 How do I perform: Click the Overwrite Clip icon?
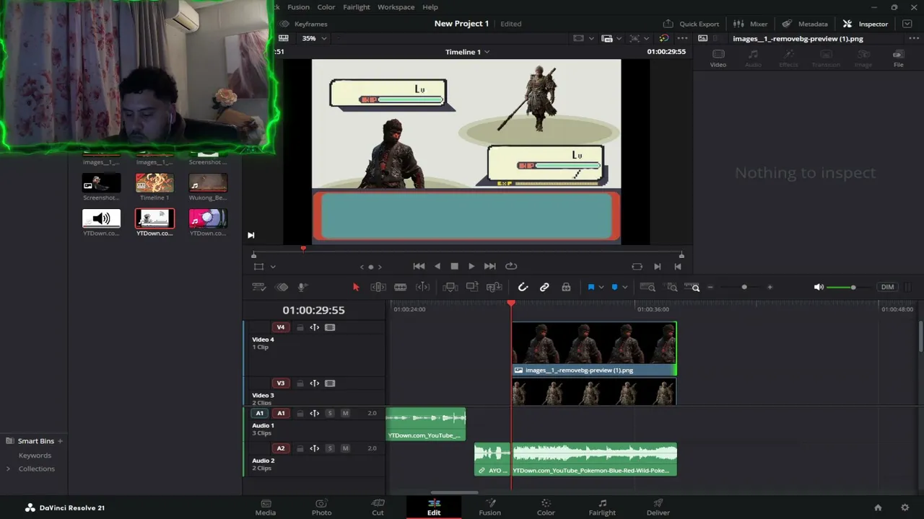472,287
